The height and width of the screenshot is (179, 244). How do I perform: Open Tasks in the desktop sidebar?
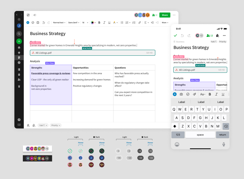tap(19, 63)
